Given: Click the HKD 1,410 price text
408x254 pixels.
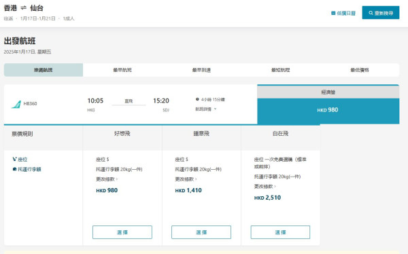Looking at the screenshot, I should point(188,190).
